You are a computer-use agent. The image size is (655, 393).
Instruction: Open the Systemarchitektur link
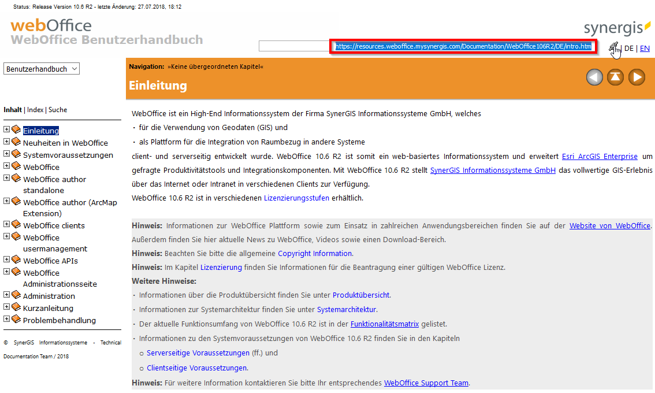click(347, 310)
